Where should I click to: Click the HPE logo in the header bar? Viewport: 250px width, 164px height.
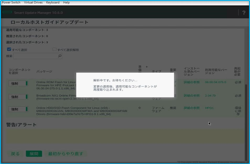tap(8, 12)
